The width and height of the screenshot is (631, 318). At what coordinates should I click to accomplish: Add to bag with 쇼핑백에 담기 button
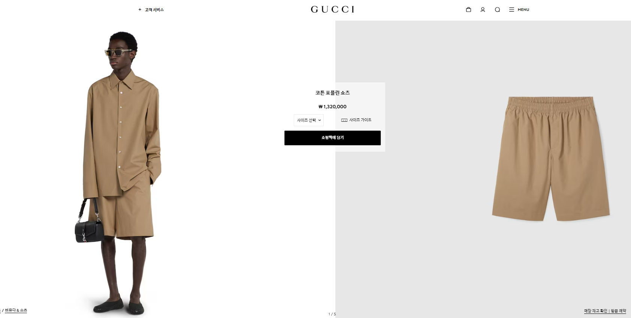(x=332, y=138)
